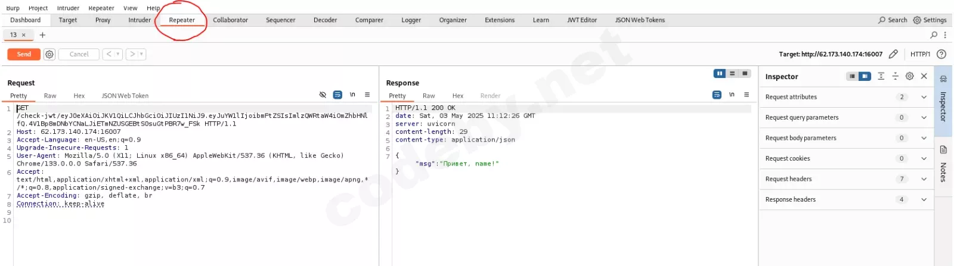The height and width of the screenshot is (266, 954).
Task: Open the Decoder tab
Action: click(325, 20)
